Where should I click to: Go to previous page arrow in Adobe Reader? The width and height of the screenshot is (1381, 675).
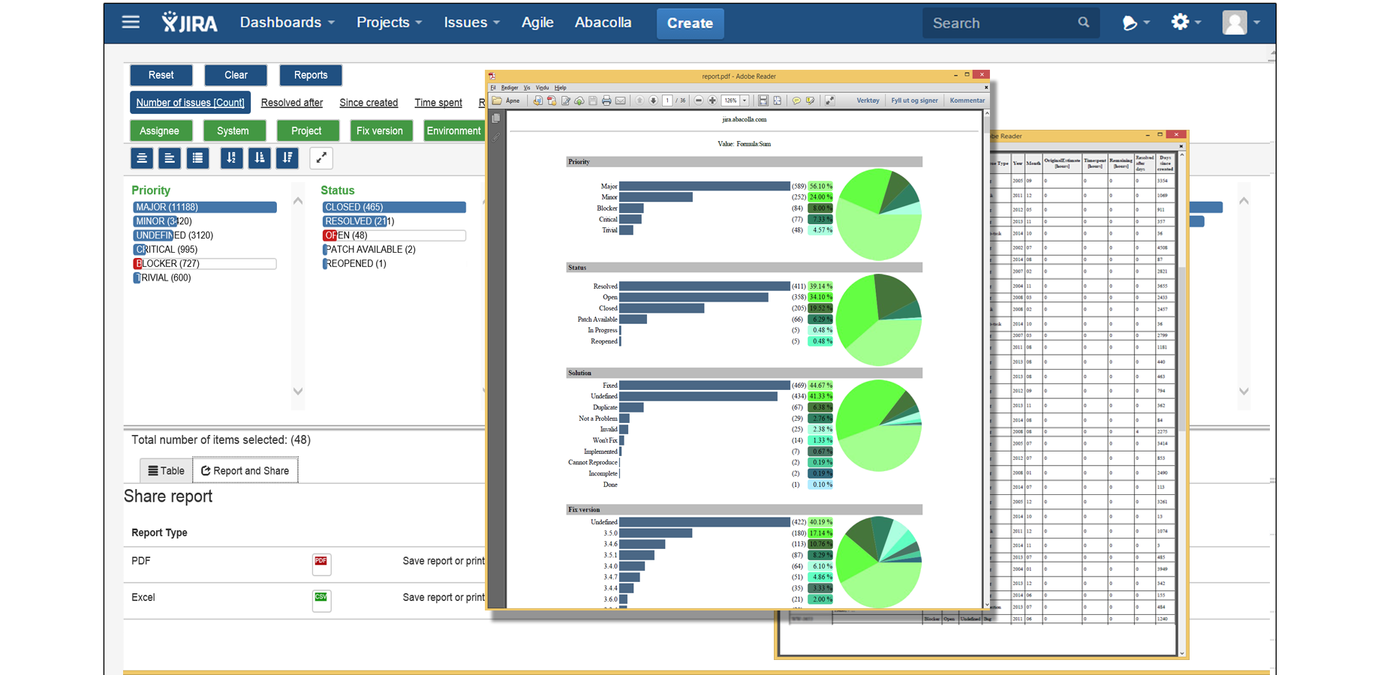(639, 100)
